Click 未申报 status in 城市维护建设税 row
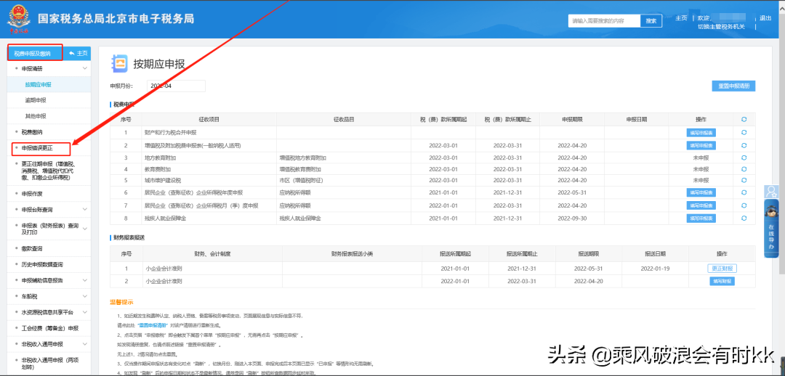The height and width of the screenshot is (376, 785). (x=701, y=181)
